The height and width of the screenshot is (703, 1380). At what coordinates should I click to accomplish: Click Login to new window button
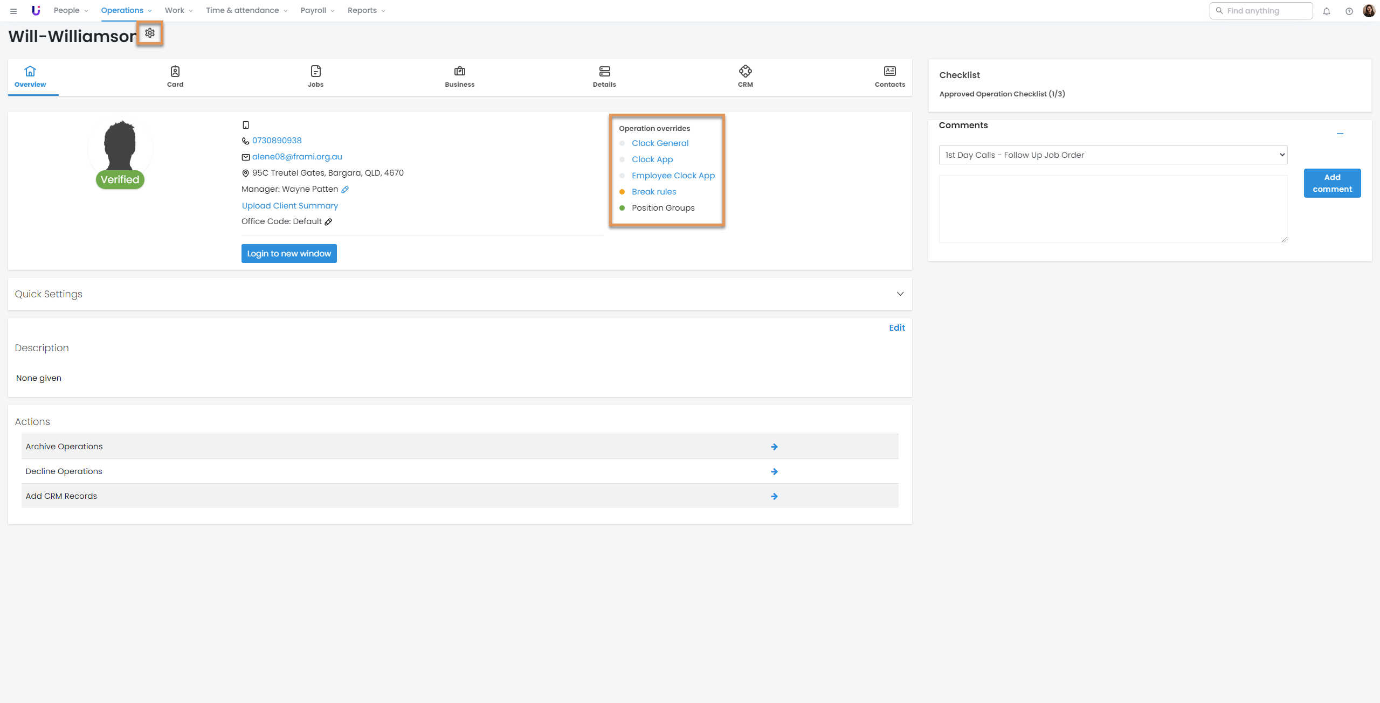pos(289,254)
